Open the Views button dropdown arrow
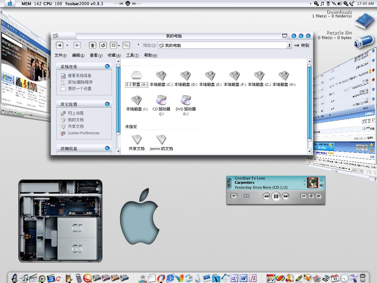The image size is (377, 283). [119, 46]
